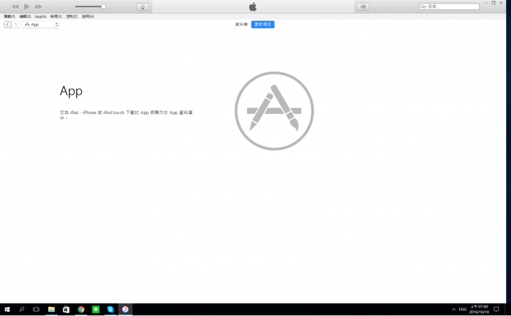Open the 說明(H) menu
511x316 pixels.
click(88, 16)
